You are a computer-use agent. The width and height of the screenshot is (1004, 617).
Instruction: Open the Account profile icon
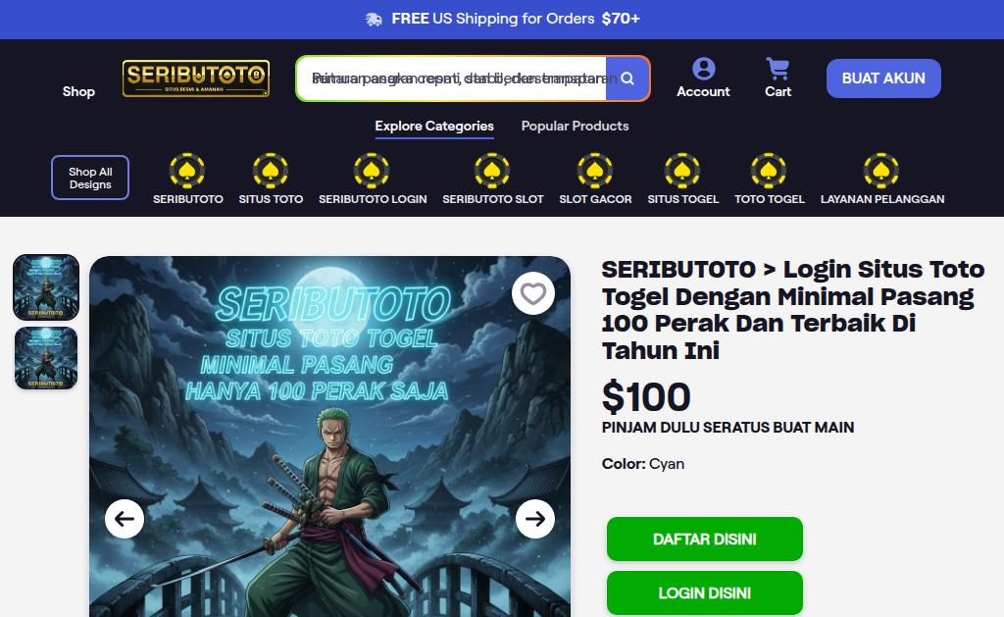(703, 69)
